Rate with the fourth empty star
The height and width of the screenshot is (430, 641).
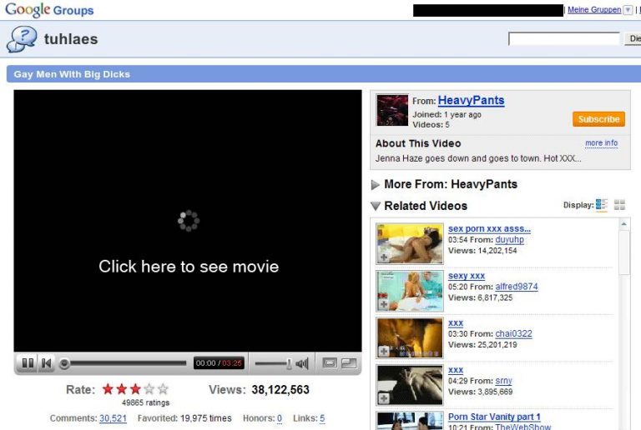pyautogui.click(x=149, y=389)
